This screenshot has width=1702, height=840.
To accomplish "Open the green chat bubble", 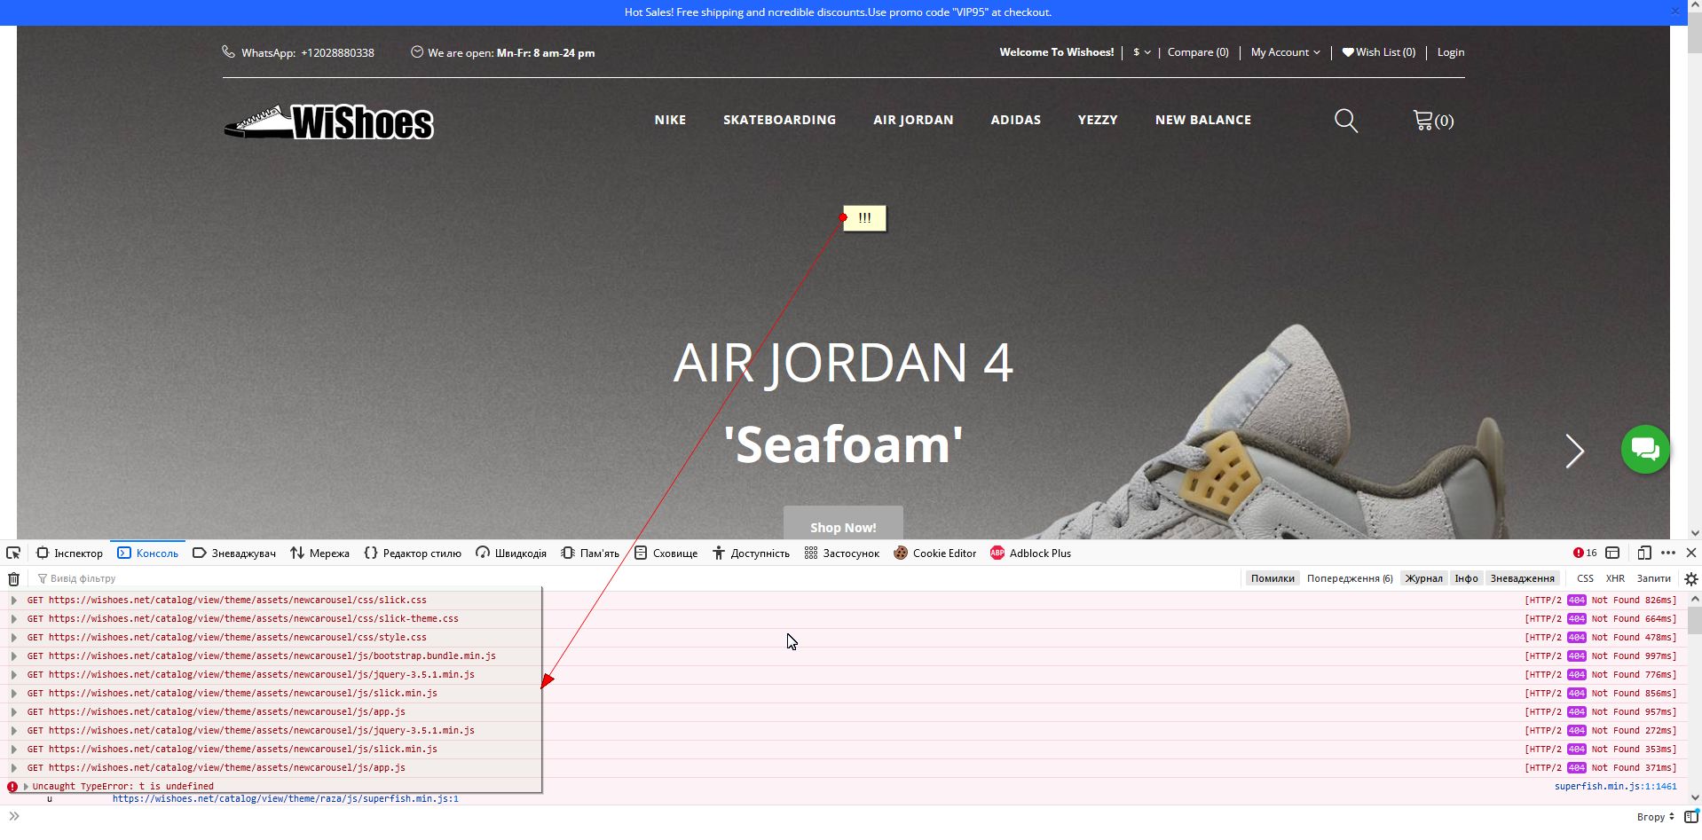I will tap(1645, 450).
